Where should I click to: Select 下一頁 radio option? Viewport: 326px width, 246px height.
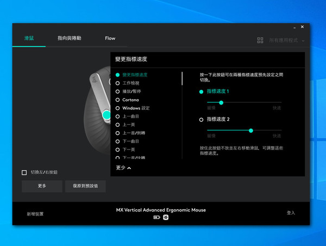pos(117,150)
